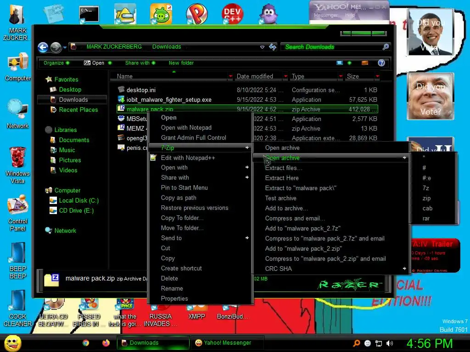This screenshot has width=470, height=352.
Task: Click the refresh icon beside the address bar
Action: pos(273,47)
